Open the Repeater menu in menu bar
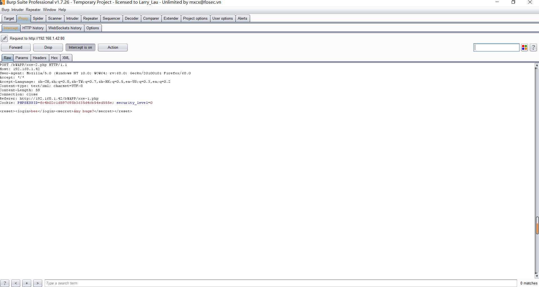This screenshot has width=539, height=287. [33, 10]
